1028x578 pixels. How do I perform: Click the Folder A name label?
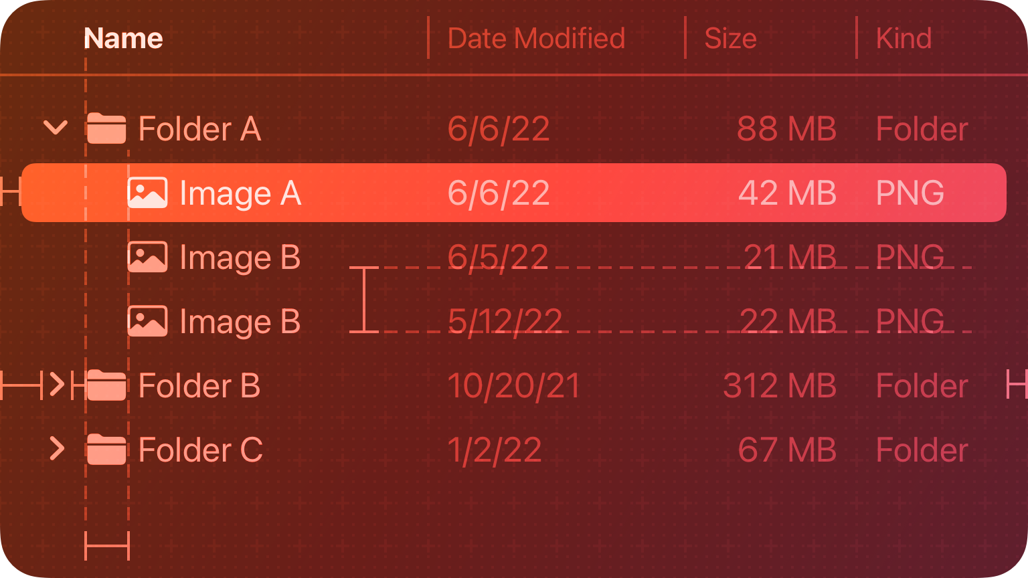click(199, 129)
